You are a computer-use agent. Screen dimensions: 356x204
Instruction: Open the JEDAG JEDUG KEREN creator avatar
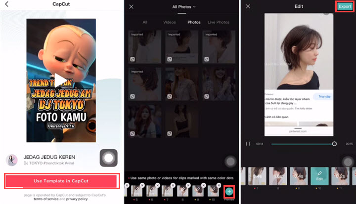[11, 160]
